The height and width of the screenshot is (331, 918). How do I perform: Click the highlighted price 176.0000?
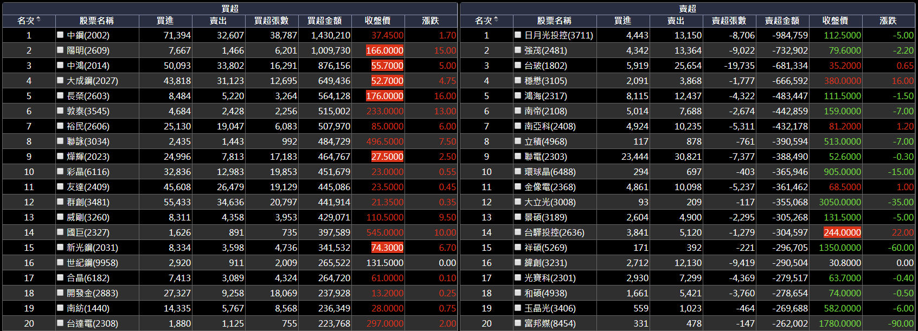[385, 96]
